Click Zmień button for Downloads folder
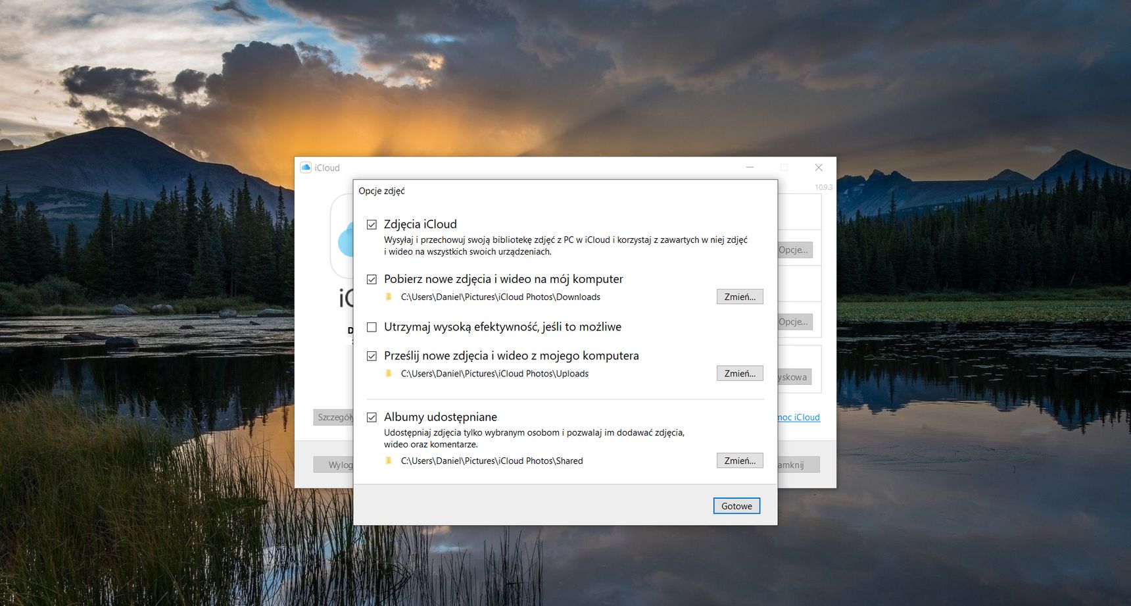 [740, 297]
